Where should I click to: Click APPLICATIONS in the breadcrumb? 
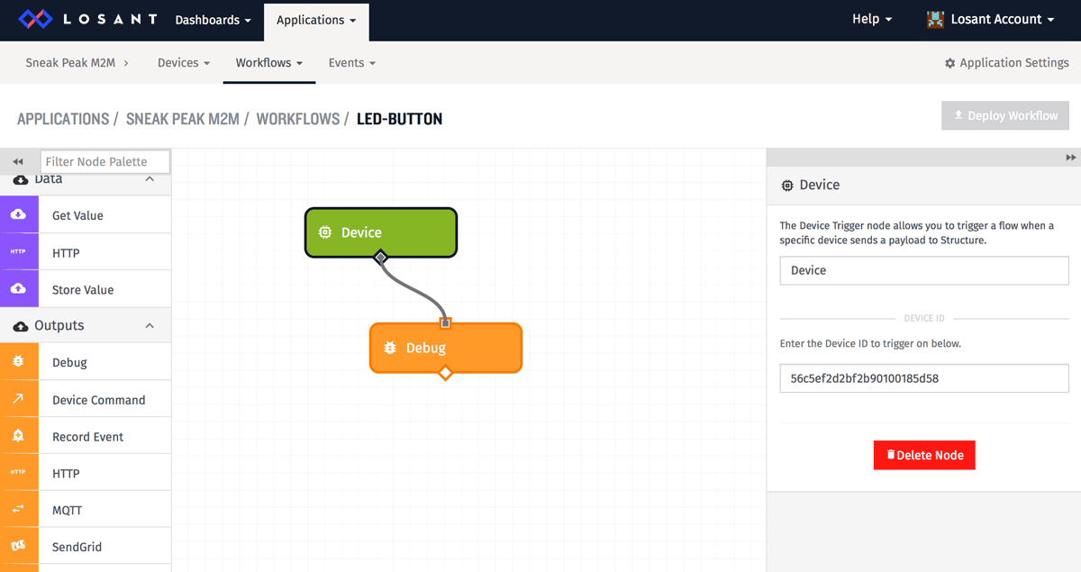click(63, 119)
